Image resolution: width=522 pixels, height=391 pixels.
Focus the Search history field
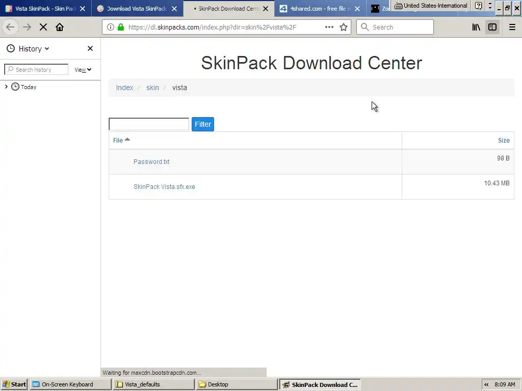[36, 69]
